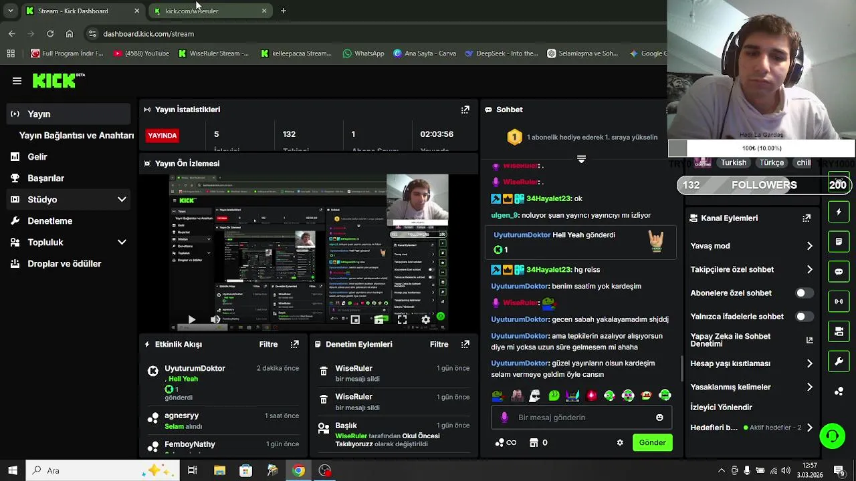Viewport: 856px width, 481px height.
Task: Click İzleyici Yönlendir action
Action: coord(721,407)
